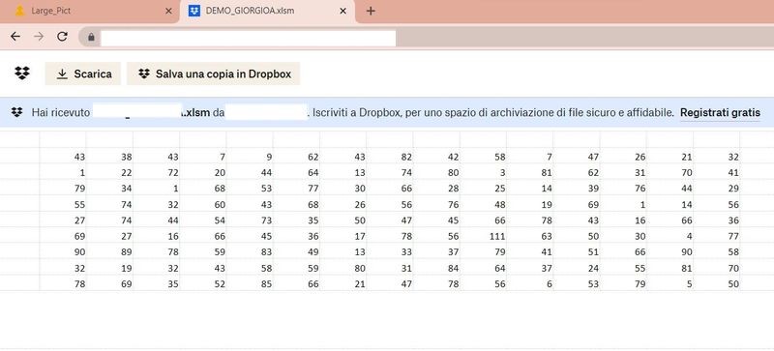The image size is (774, 351).
Task: Open a new tab with the plus icon
Action: pyautogui.click(x=371, y=11)
